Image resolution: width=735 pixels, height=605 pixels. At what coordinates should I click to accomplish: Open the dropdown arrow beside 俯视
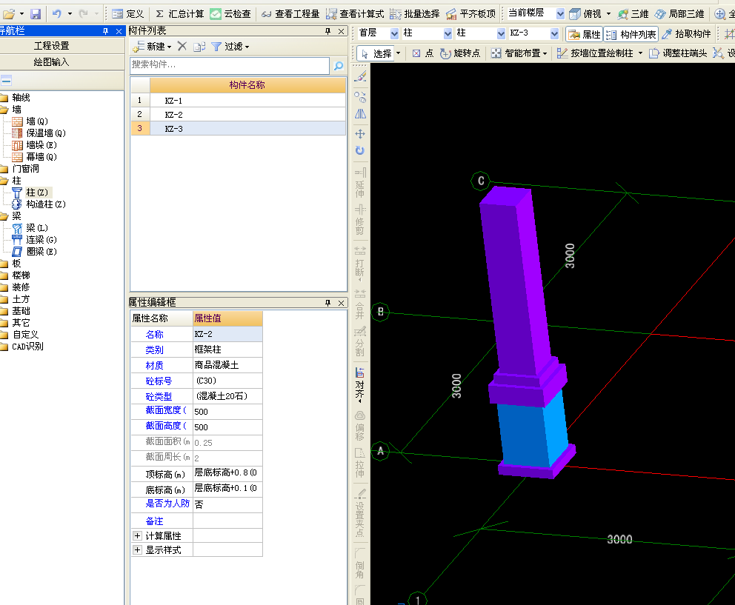608,14
